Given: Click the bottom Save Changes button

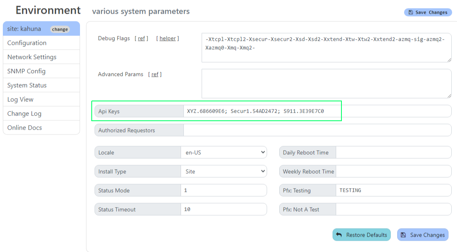Looking at the screenshot, I should pyautogui.click(x=423, y=235).
